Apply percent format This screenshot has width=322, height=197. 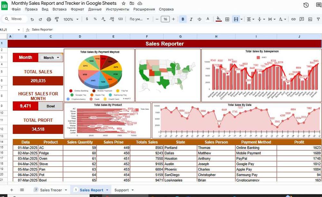click(x=95, y=19)
